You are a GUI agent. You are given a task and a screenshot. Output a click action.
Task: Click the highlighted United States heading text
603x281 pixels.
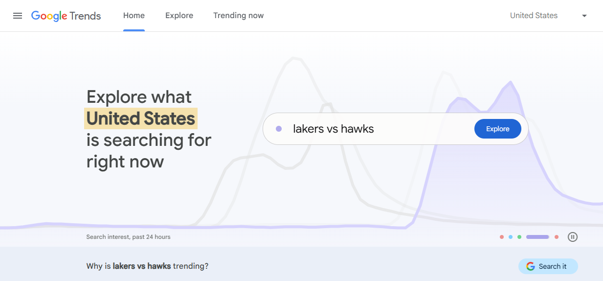coord(141,118)
